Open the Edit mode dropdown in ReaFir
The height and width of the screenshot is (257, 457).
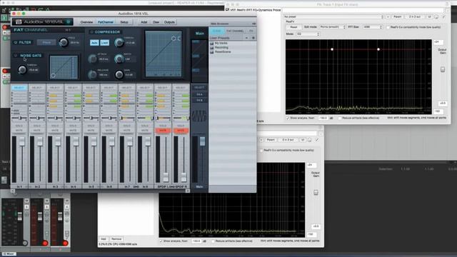332,27
